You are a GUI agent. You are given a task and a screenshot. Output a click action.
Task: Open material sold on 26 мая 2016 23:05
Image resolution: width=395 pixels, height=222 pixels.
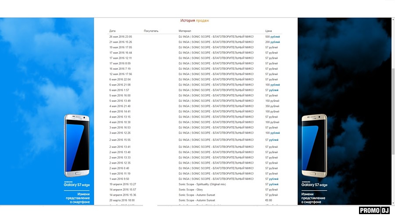[x=216, y=37]
